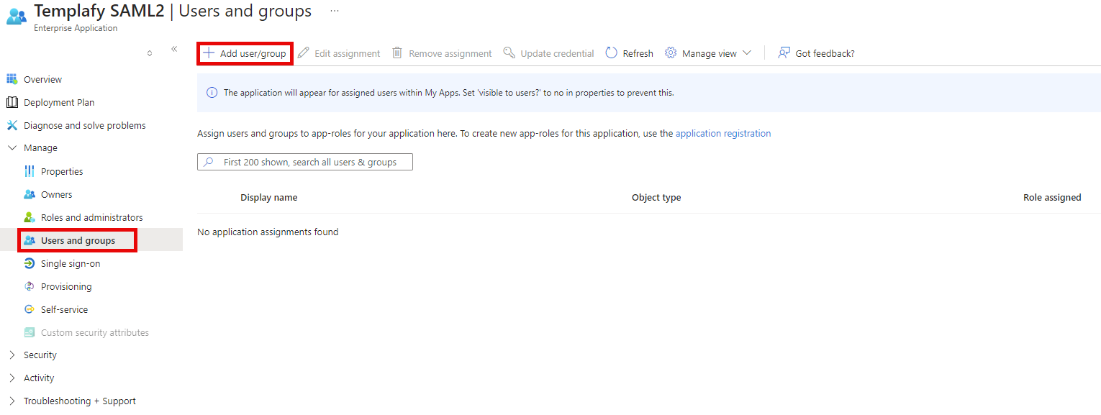Select the Users and groups sidebar icon
Image resolution: width=1101 pixels, height=415 pixels.
tap(30, 240)
